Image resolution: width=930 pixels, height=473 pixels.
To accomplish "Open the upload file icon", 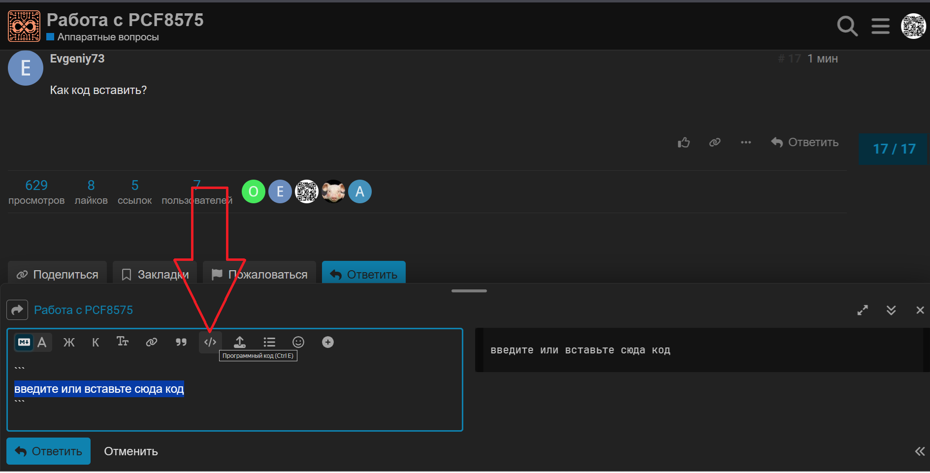I will [240, 342].
